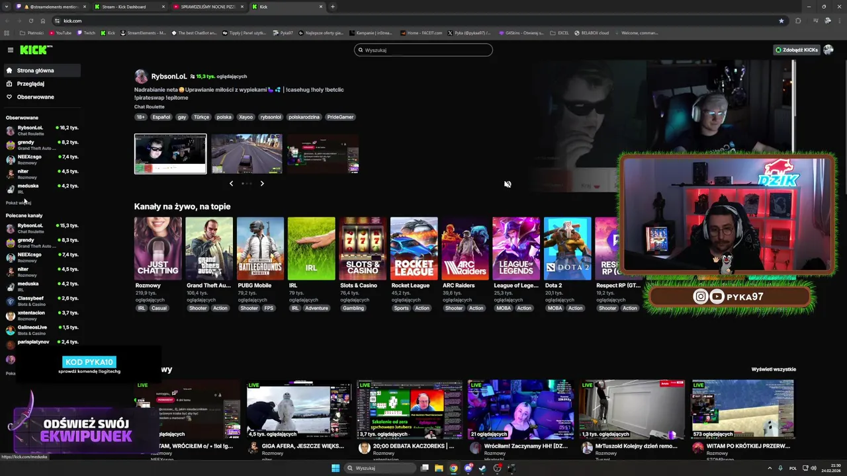Show next featured stream

[x=262, y=184]
